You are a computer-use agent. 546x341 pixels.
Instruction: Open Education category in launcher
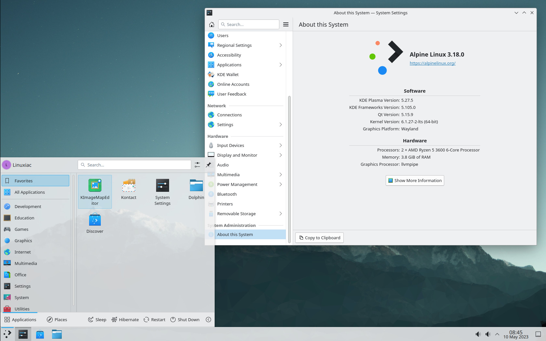[35, 218]
